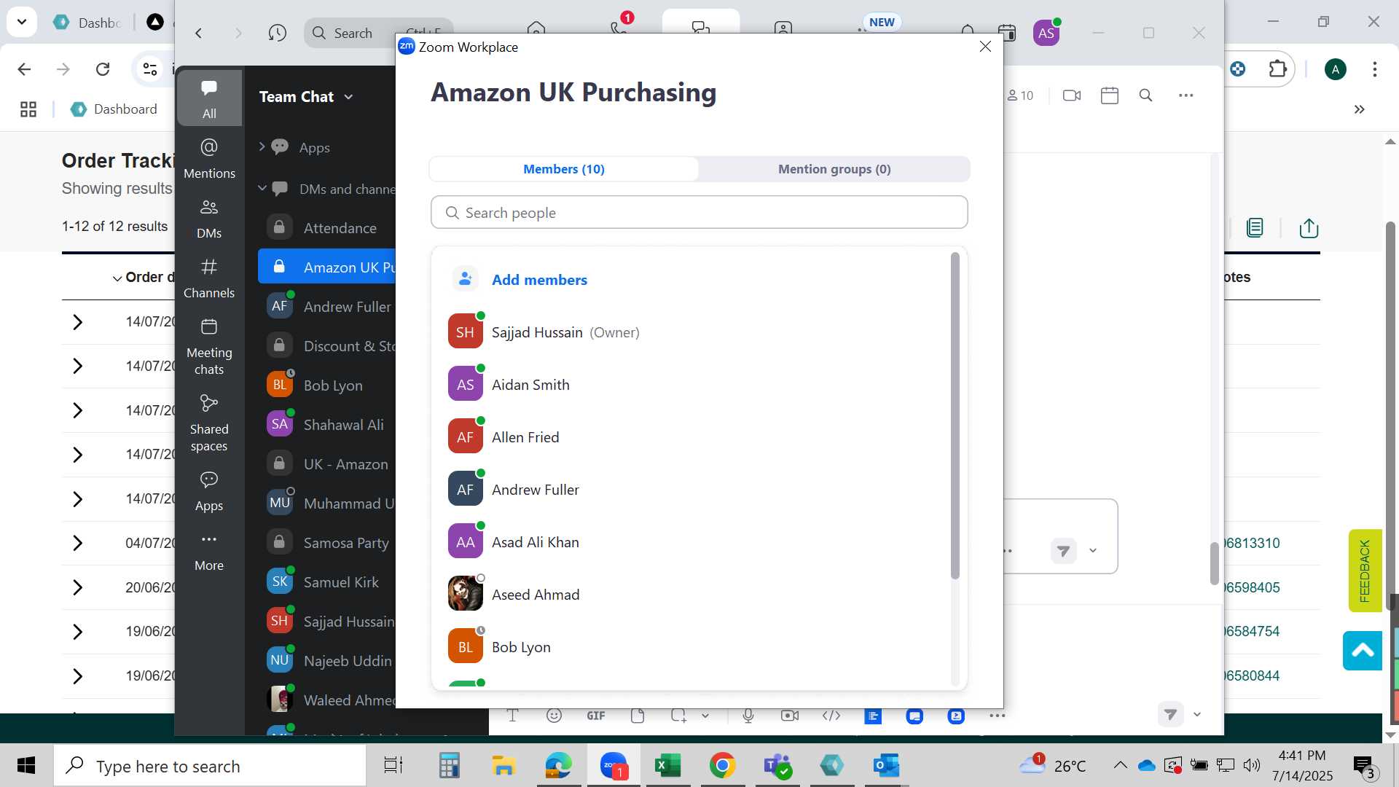Switch to Members (10) tab

tap(564, 169)
